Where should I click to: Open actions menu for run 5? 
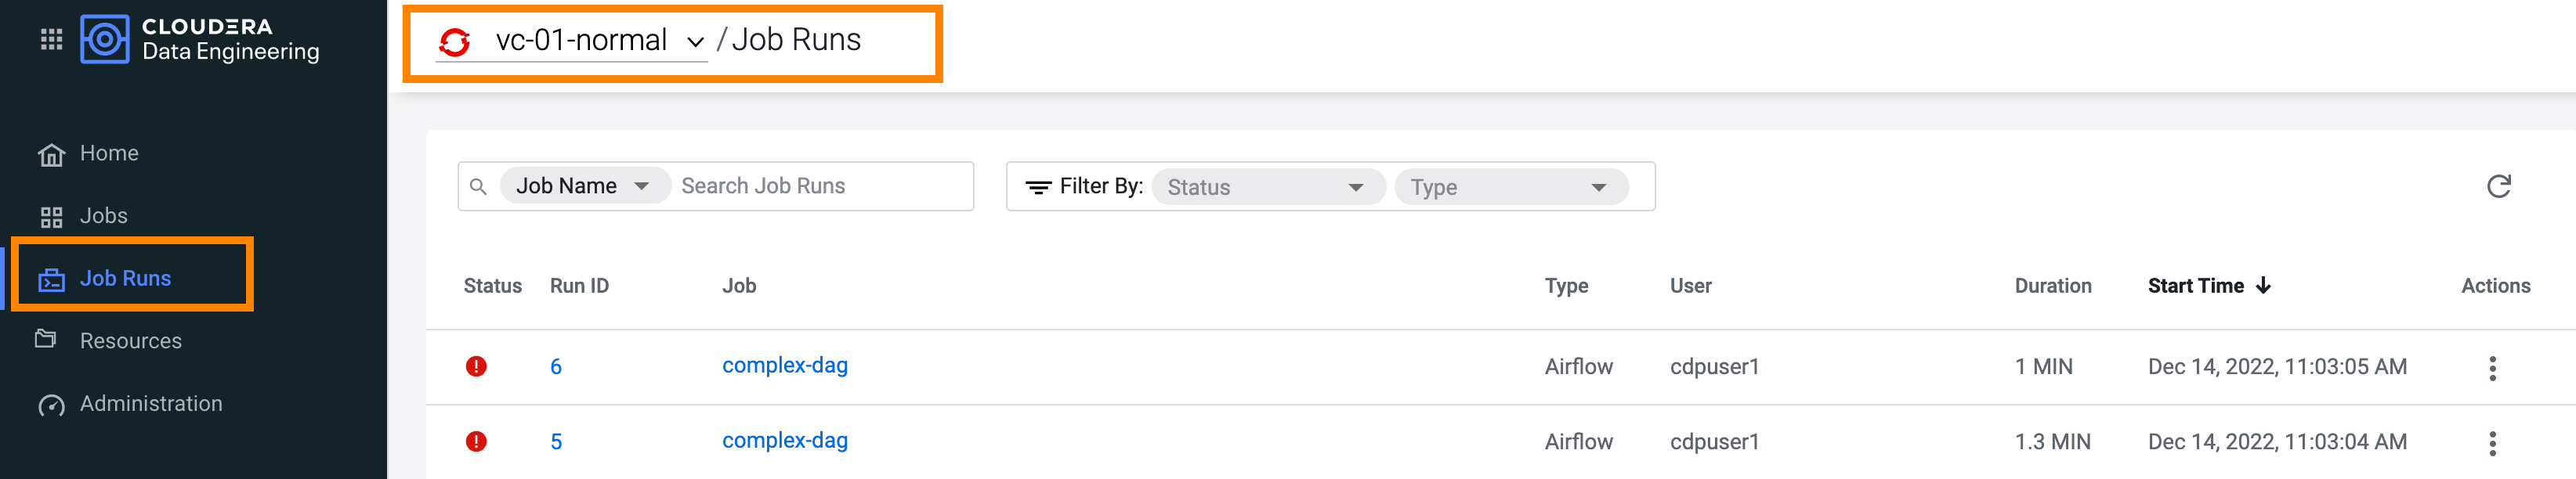point(2492,443)
